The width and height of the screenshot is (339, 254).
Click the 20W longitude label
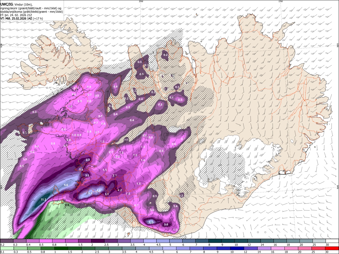pyautogui.click(x=141, y=1)
